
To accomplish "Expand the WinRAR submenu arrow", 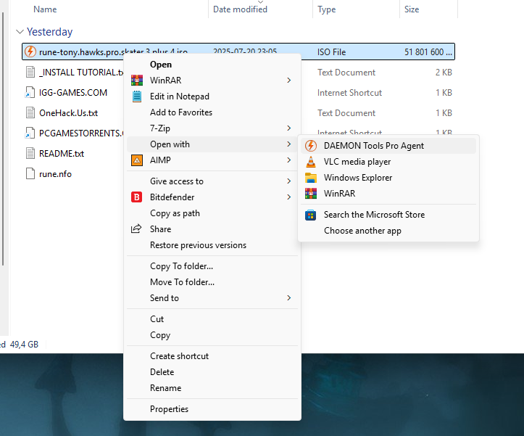I will (288, 81).
